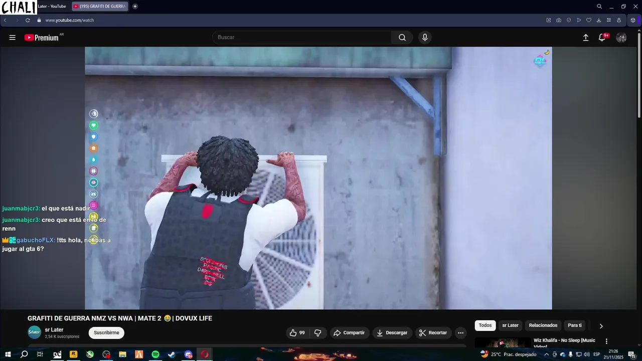This screenshot has height=361, width=642.
Task: Open the volume speaker tray icon
Action: click(x=586, y=354)
